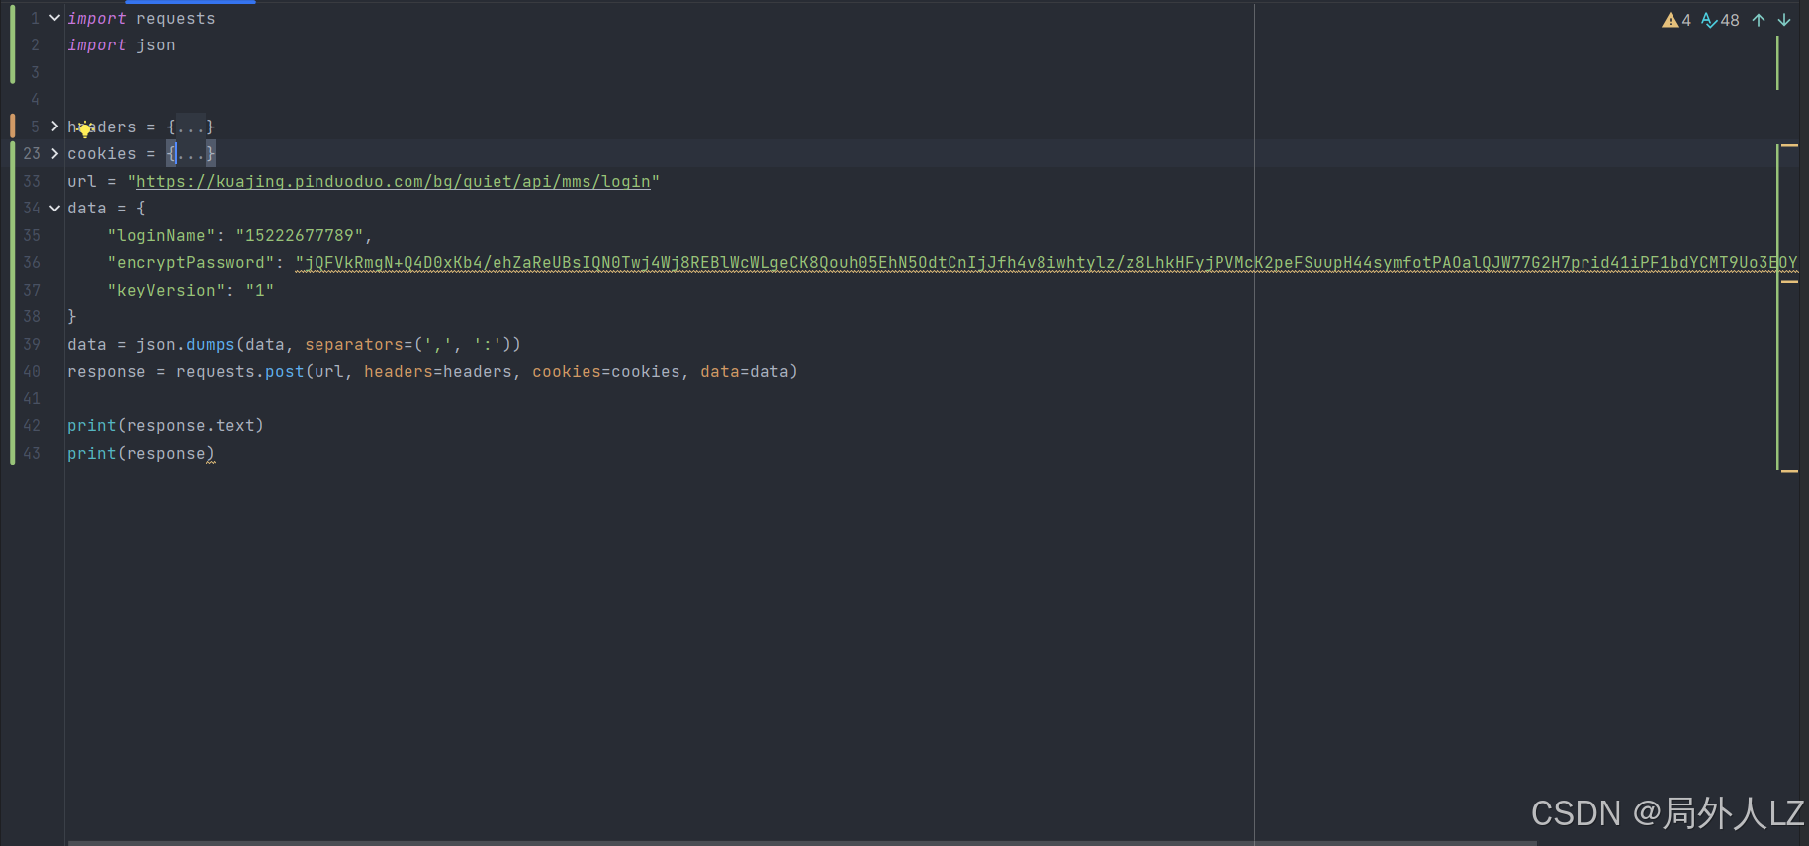Go to next highlighted error arrow
This screenshot has width=1809, height=846.
1784,20
